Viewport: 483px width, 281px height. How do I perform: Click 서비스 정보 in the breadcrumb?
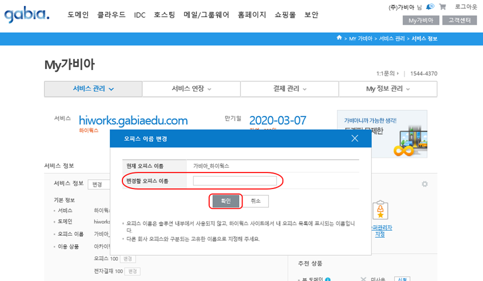424,38
